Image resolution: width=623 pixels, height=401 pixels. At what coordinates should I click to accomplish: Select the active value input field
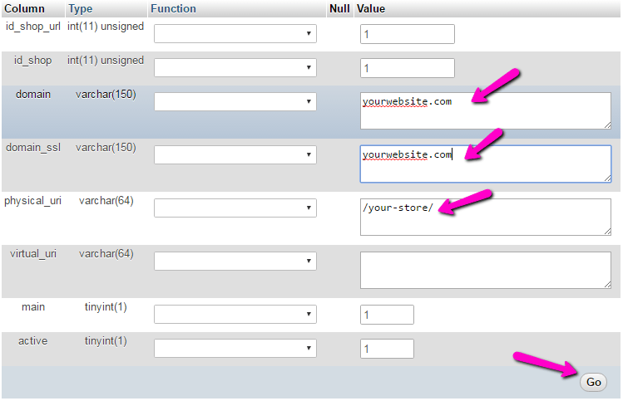(387, 349)
